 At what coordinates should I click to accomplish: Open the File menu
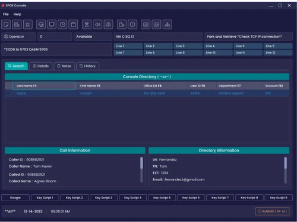[x=6, y=14]
